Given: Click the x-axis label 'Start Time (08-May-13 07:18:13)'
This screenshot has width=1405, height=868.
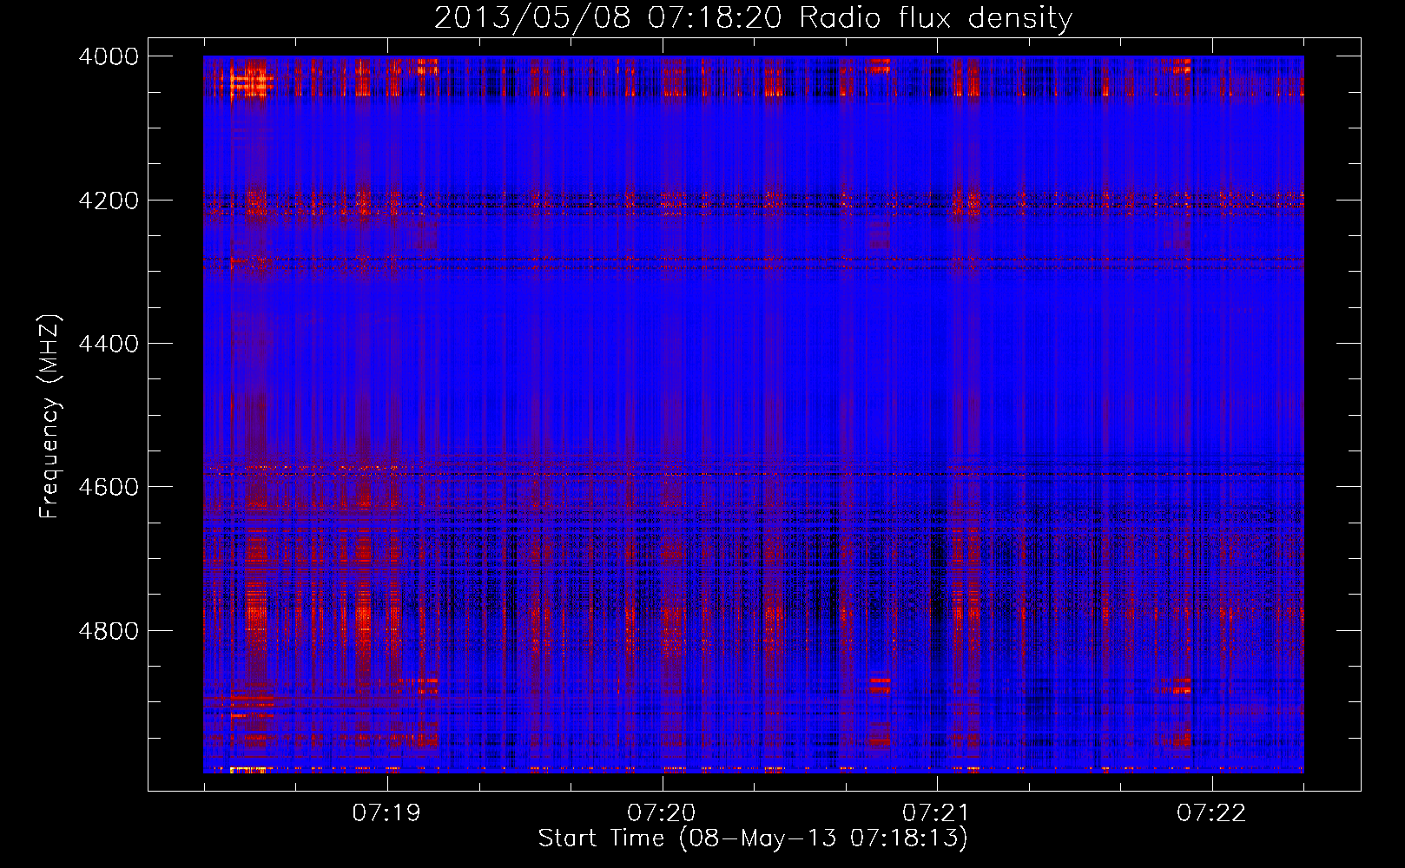Looking at the screenshot, I should pos(753,838).
